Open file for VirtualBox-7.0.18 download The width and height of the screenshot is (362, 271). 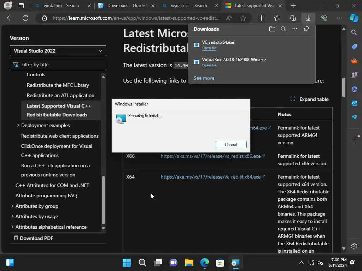point(209,65)
